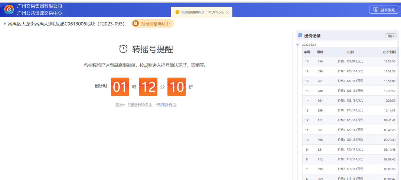Click bid time 10:39:53
This screenshot has height=180, width=401.
[389, 91]
